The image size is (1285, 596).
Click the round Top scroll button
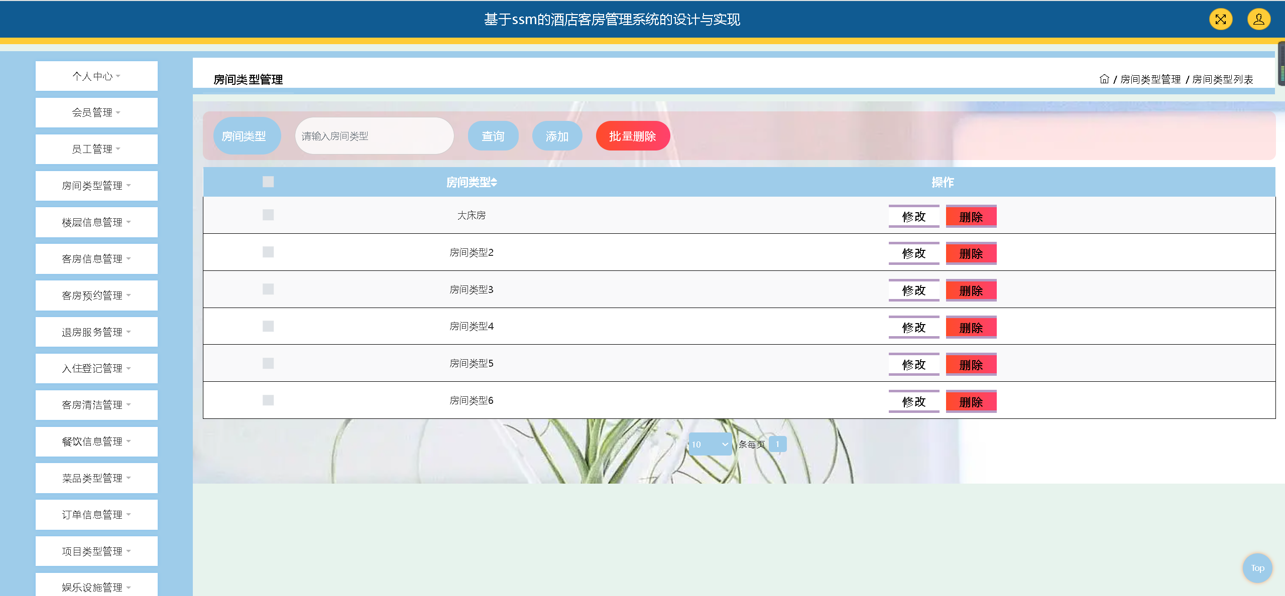point(1257,568)
